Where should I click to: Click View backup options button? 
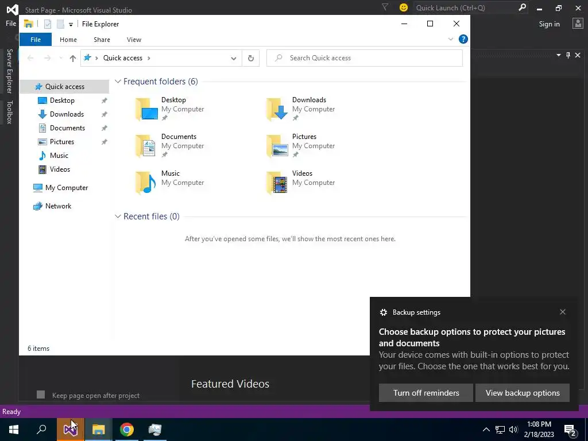[523, 393]
